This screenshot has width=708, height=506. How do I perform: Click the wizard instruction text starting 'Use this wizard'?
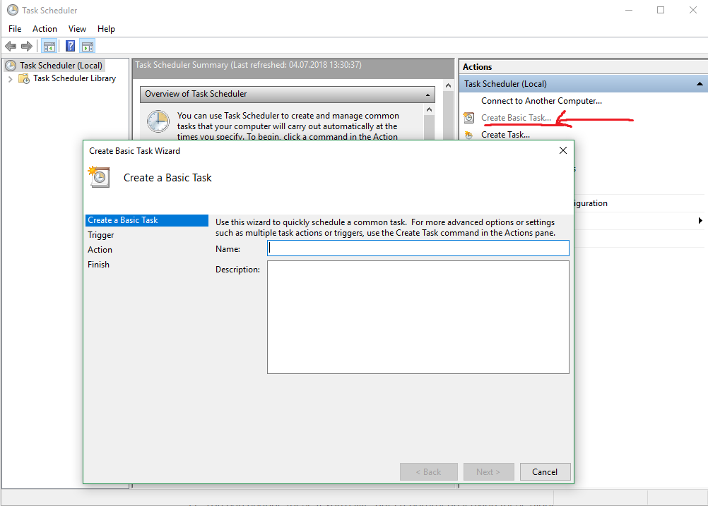tap(385, 228)
